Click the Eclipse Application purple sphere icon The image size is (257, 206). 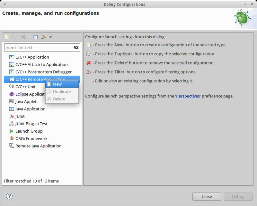[12, 94]
